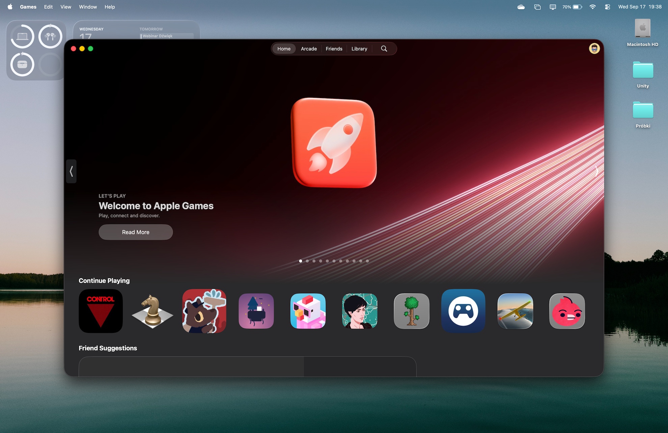Switch to the Arcade tab
This screenshot has height=433, width=668.
click(309, 49)
